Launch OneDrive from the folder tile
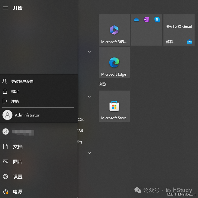198x198 pixels. [136, 20]
